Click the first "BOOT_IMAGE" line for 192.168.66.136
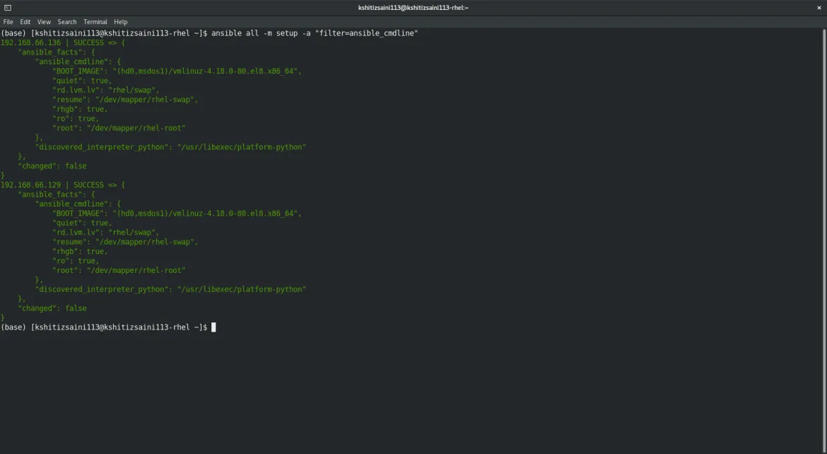The image size is (827, 454). 177,71
